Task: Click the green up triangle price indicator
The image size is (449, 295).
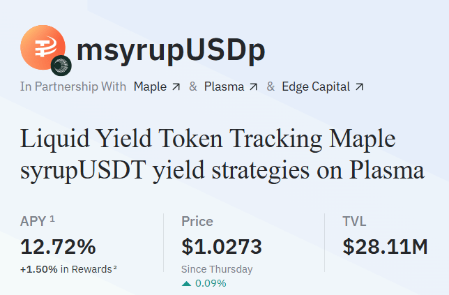Action: tap(186, 283)
